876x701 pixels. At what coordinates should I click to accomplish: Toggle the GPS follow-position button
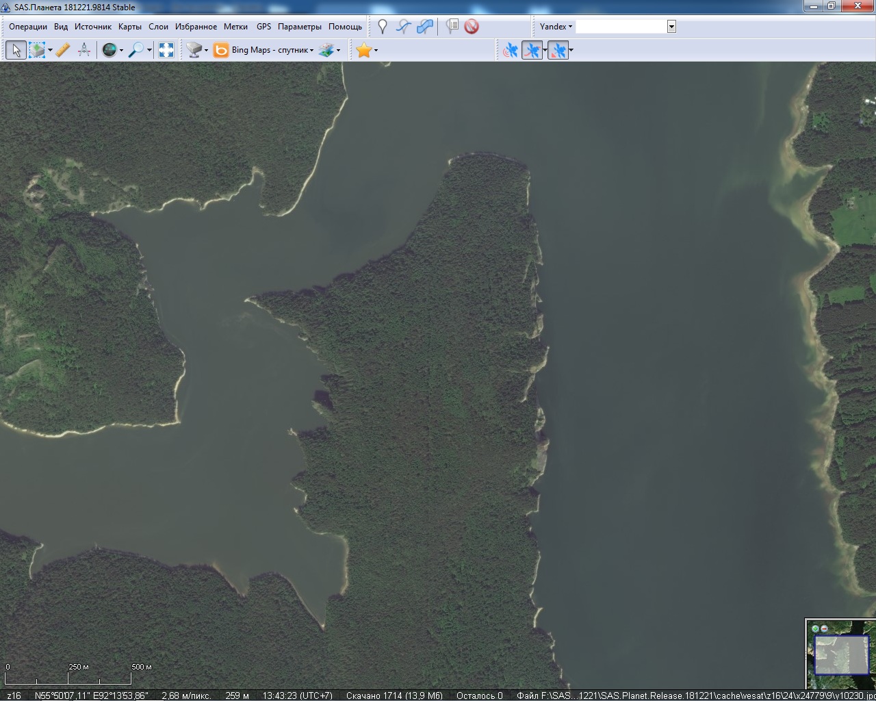pyautogui.click(x=557, y=50)
